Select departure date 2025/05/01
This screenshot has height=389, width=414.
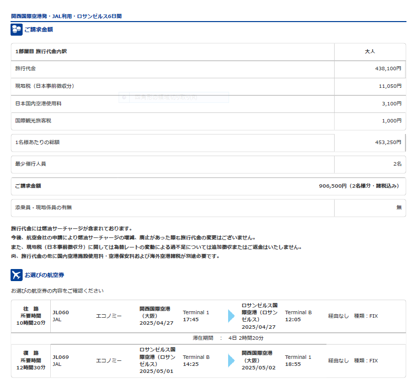pos(156,371)
